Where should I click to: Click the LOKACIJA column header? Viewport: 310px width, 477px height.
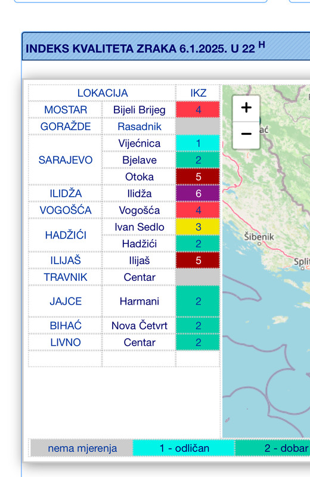(x=102, y=93)
